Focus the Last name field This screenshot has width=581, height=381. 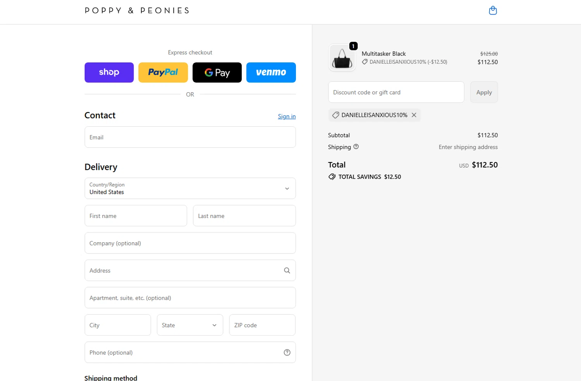click(244, 216)
